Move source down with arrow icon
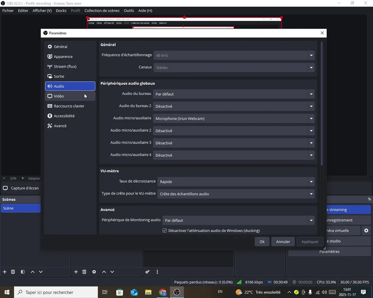Screen dimensions: 373x298 [112, 272]
